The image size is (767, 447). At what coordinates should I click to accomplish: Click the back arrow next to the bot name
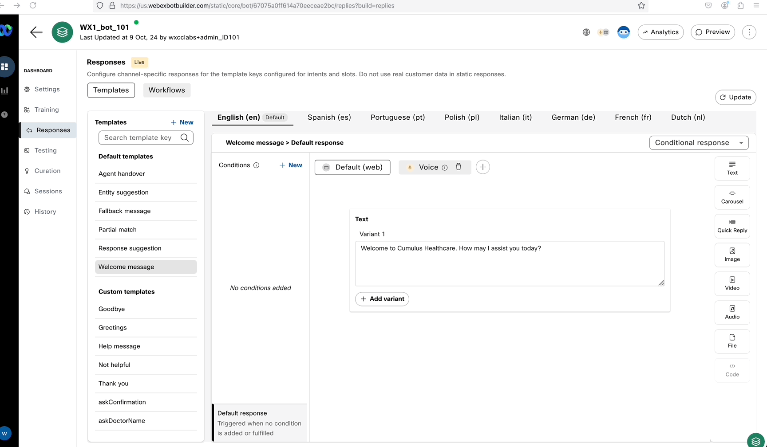click(36, 32)
